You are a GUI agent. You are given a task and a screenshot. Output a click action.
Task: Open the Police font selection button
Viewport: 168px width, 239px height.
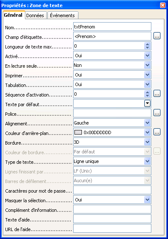point(157,113)
